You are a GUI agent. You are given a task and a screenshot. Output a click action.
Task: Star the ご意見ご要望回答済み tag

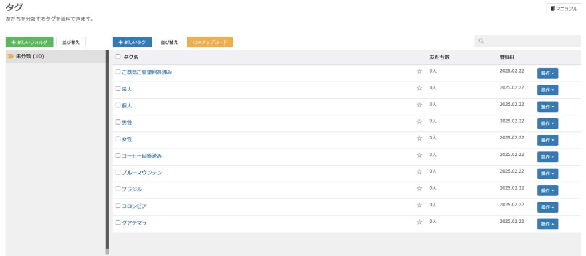(419, 72)
